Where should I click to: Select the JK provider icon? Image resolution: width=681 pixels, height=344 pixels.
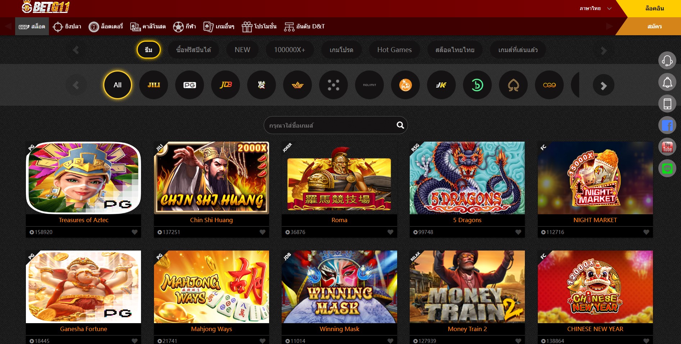point(441,85)
